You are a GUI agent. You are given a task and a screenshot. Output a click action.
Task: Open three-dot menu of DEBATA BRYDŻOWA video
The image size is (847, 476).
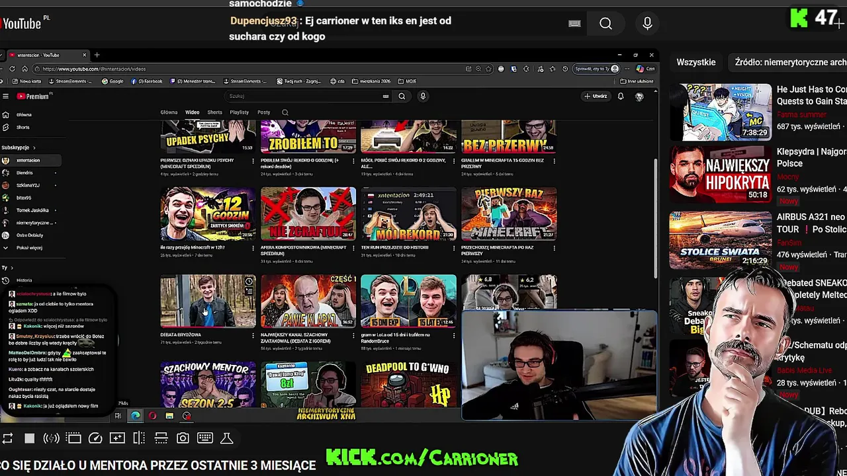(253, 335)
